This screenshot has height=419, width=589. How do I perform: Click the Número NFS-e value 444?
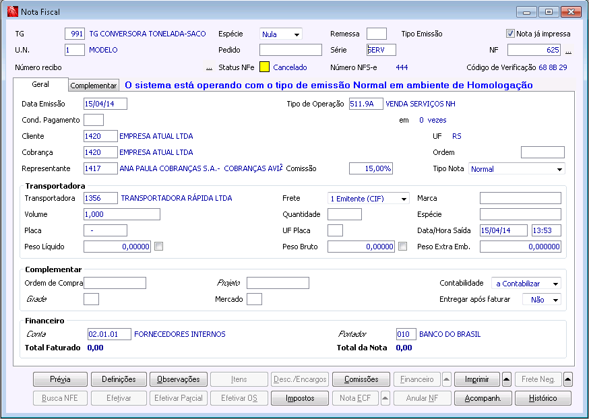pyautogui.click(x=402, y=67)
